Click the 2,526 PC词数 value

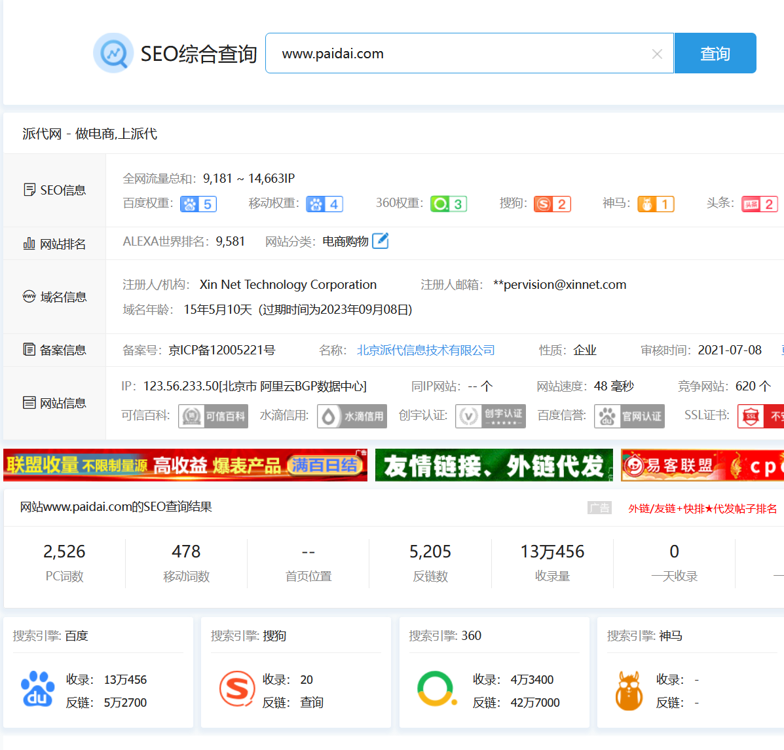64,552
